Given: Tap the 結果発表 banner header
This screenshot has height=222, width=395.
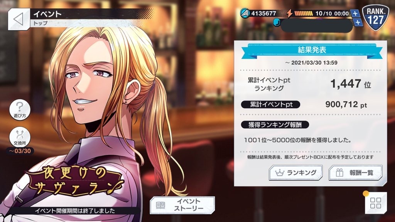Looking at the screenshot, I should 312,50.
